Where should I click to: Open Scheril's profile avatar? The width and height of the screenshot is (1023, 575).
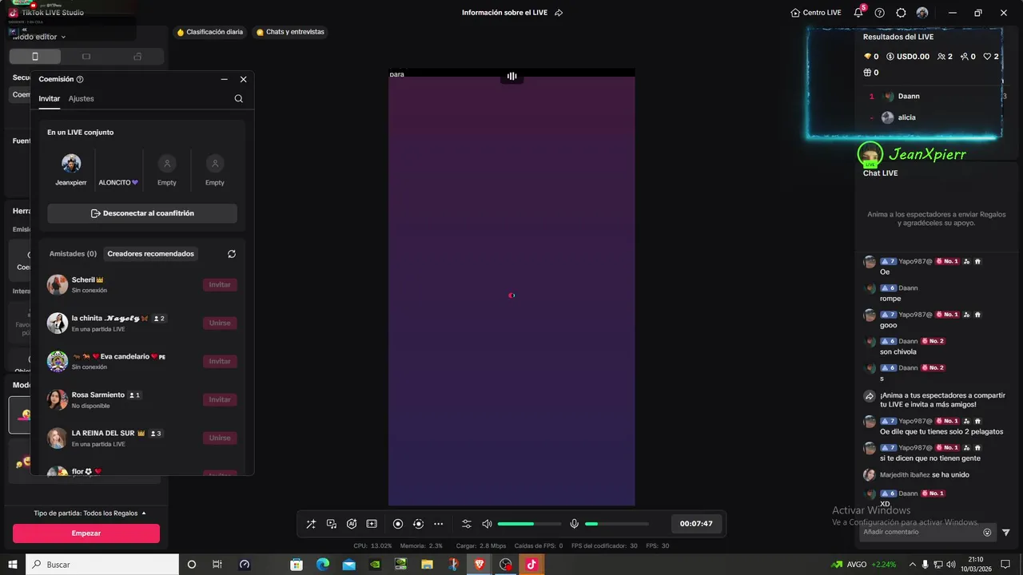[58, 285]
